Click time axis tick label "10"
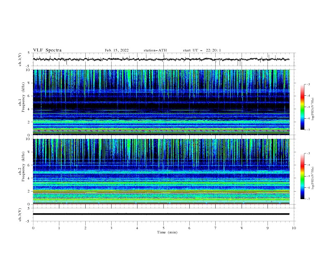Viewport: 331px width, 256px height. pos(294,228)
